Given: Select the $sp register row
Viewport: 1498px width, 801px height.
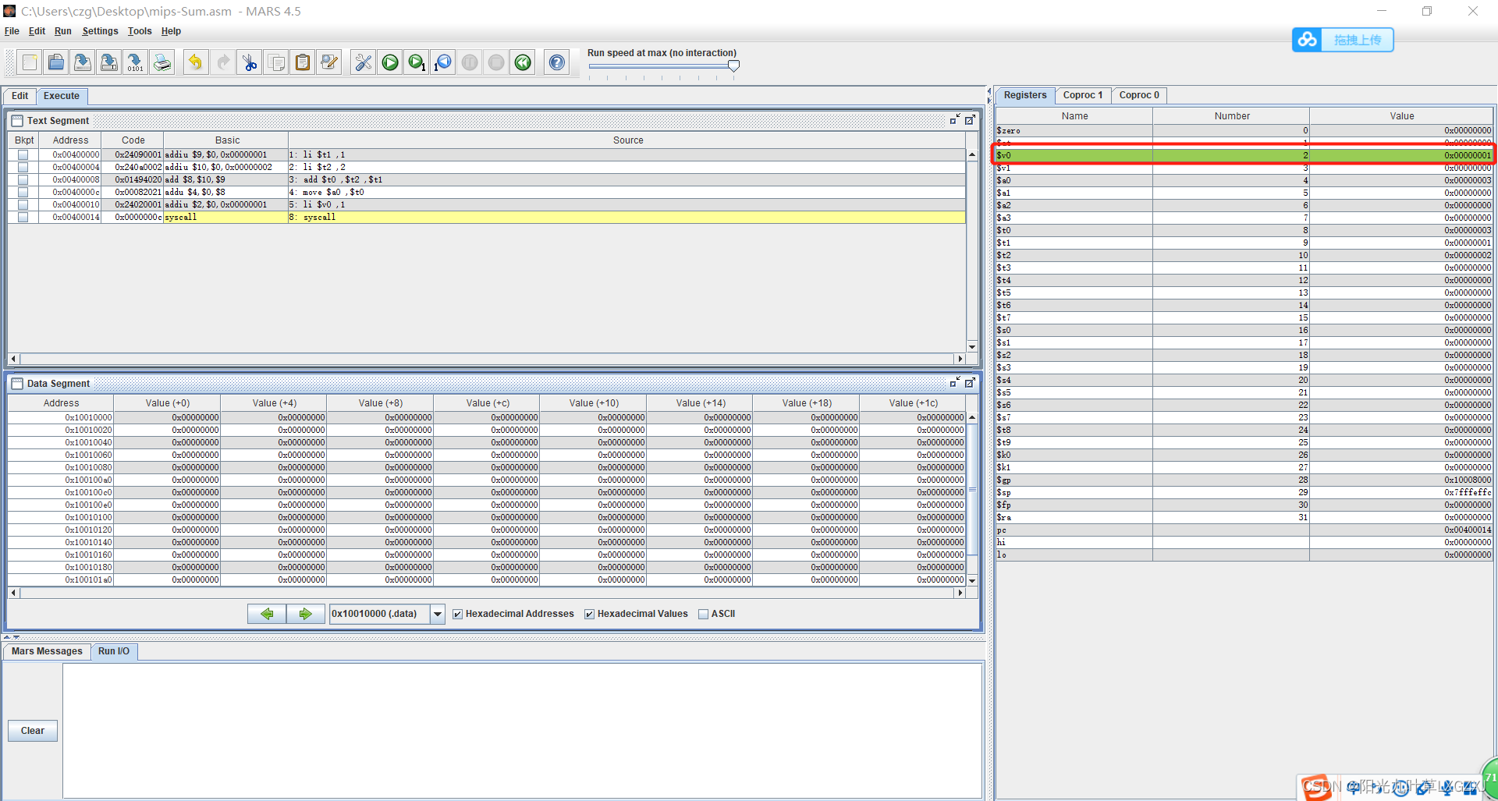Looking at the screenshot, I should point(1244,492).
